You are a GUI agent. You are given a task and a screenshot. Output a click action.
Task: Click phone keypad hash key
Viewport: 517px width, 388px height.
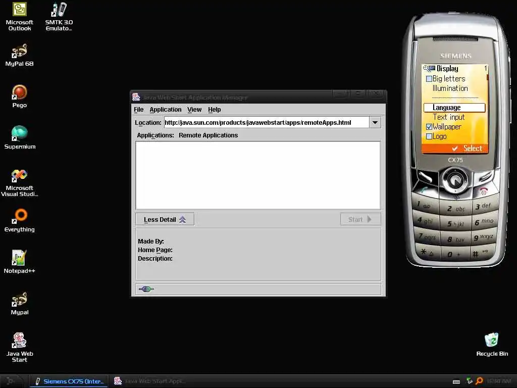click(x=481, y=253)
